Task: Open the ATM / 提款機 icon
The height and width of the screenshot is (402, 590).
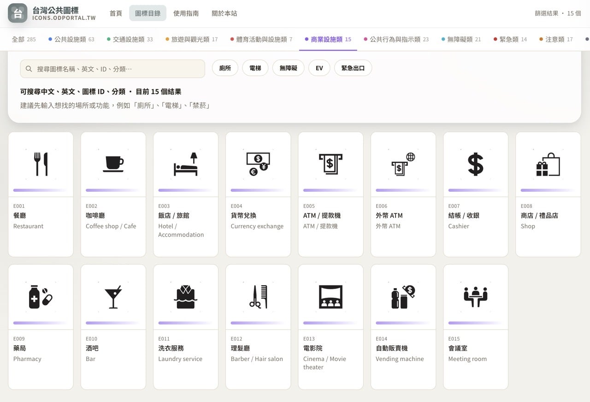Action: 330,164
